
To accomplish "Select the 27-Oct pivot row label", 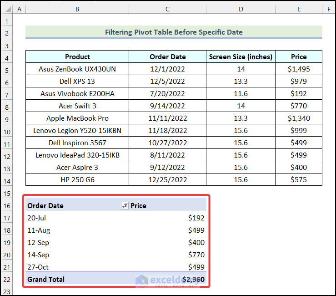I will (38, 267).
